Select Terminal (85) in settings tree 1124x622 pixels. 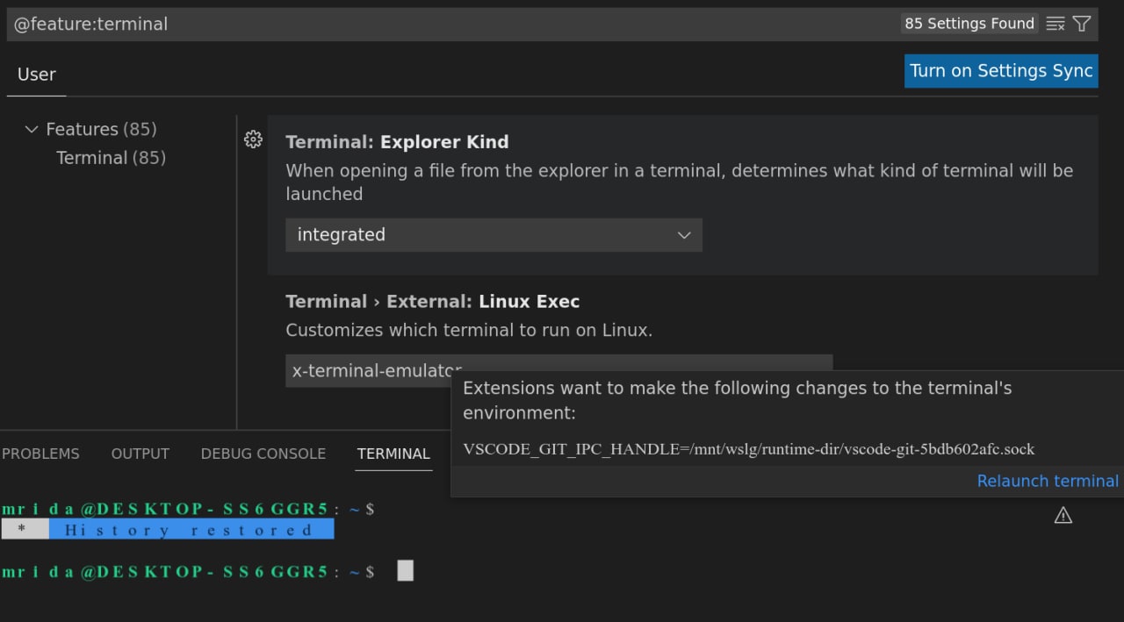pos(111,158)
